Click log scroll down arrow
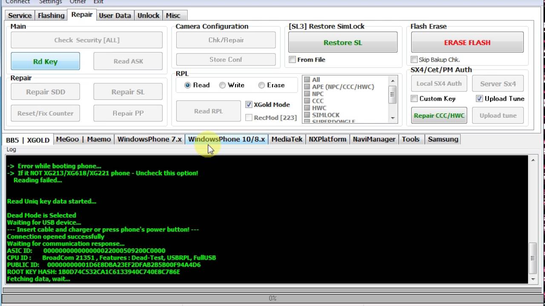This screenshot has height=306, width=545. click(x=533, y=279)
